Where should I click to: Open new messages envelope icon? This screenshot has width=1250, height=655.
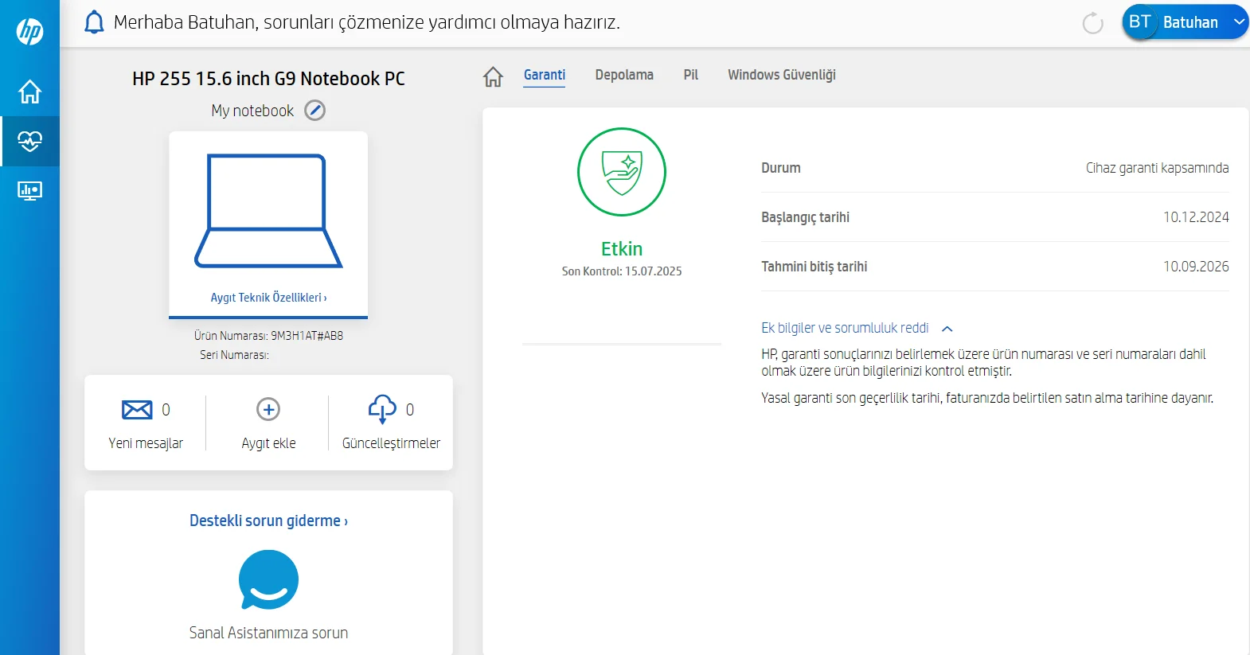pyautogui.click(x=137, y=410)
